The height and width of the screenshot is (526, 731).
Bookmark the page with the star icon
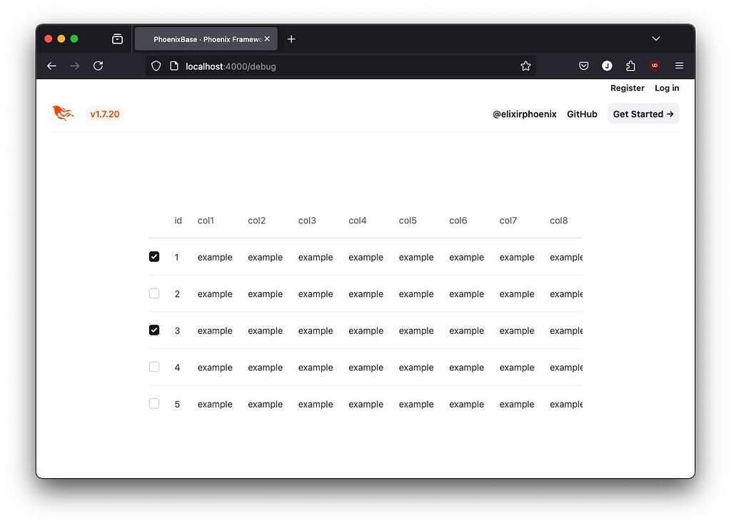(526, 65)
